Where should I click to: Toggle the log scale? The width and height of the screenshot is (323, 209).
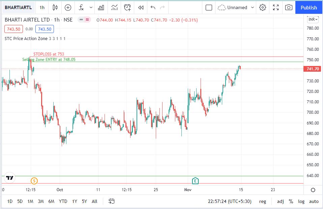point(301,201)
